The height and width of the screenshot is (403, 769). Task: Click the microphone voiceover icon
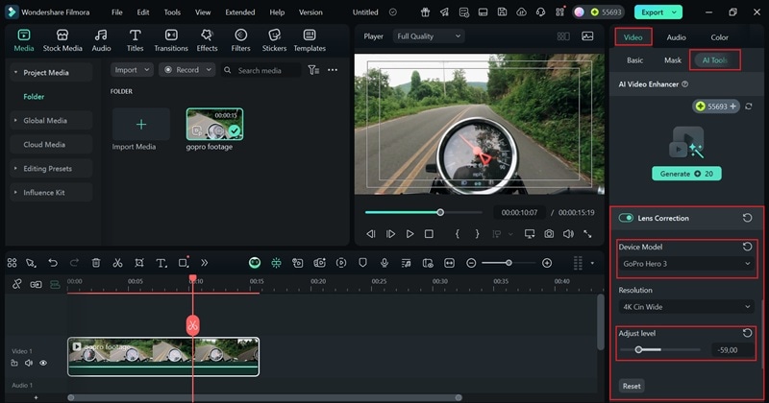(384, 263)
